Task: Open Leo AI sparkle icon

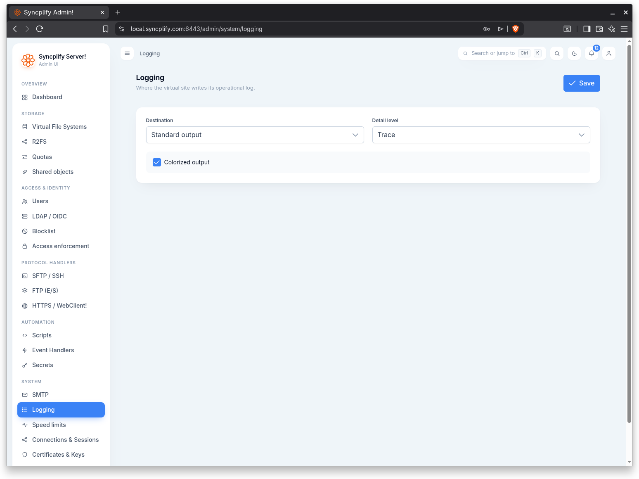Action: 612,29
